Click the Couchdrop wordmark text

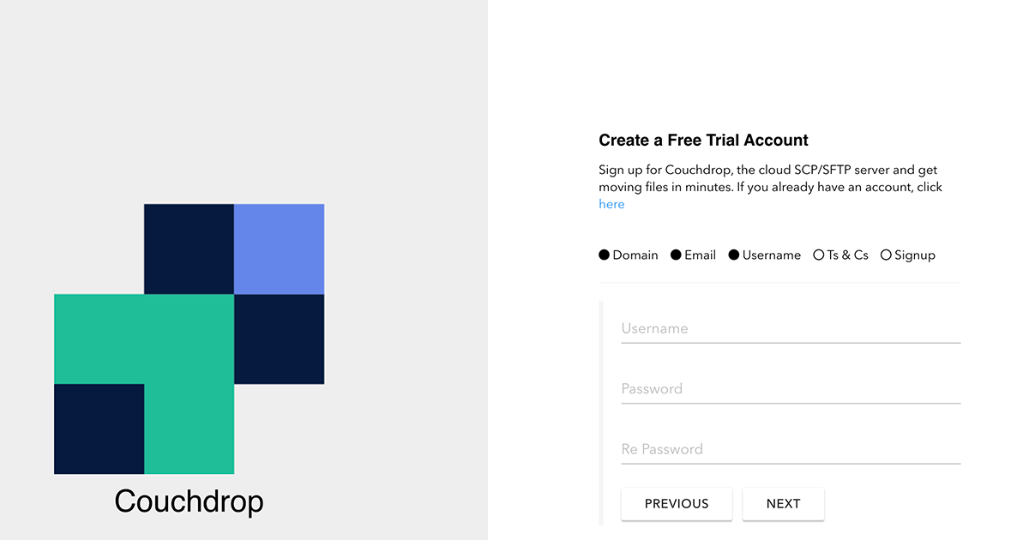pos(189,501)
